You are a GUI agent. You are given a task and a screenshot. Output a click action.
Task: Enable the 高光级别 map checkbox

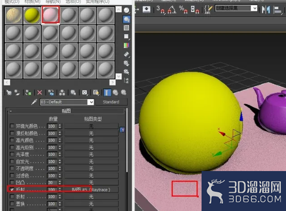click(12, 147)
